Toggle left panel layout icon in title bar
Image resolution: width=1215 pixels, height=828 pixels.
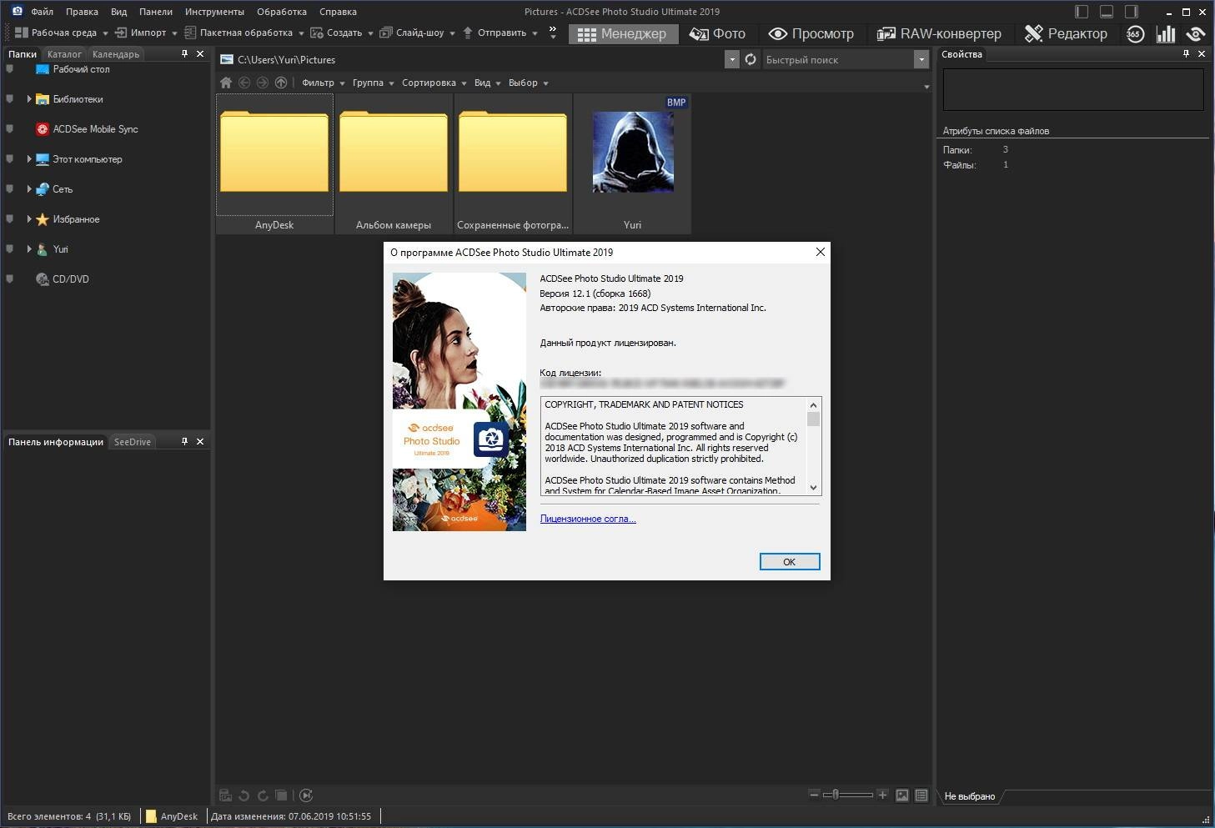pyautogui.click(x=1082, y=12)
